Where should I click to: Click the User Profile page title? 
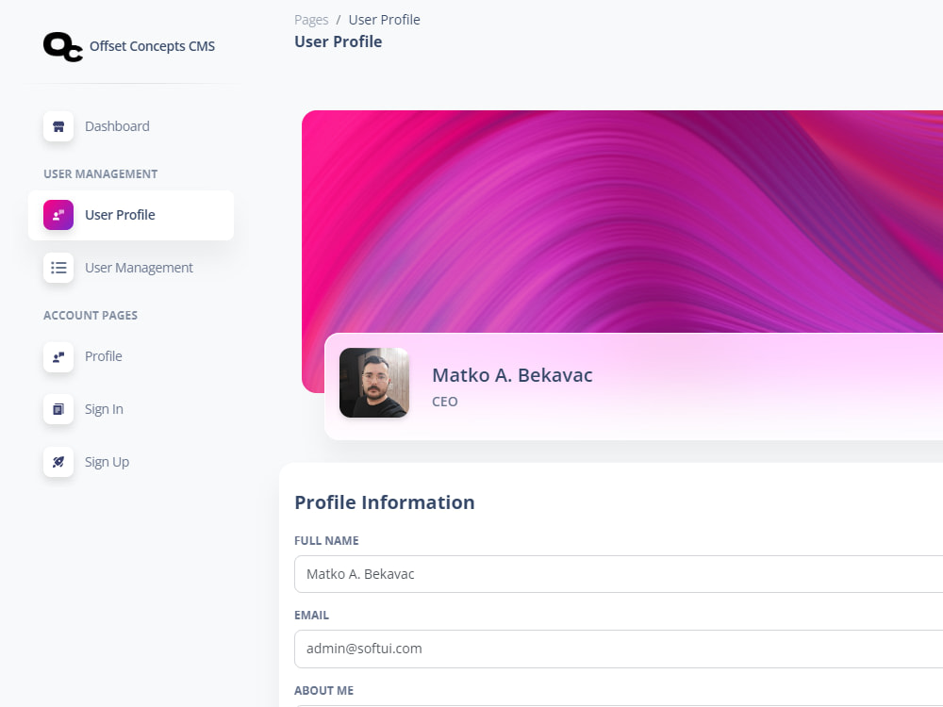click(338, 42)
